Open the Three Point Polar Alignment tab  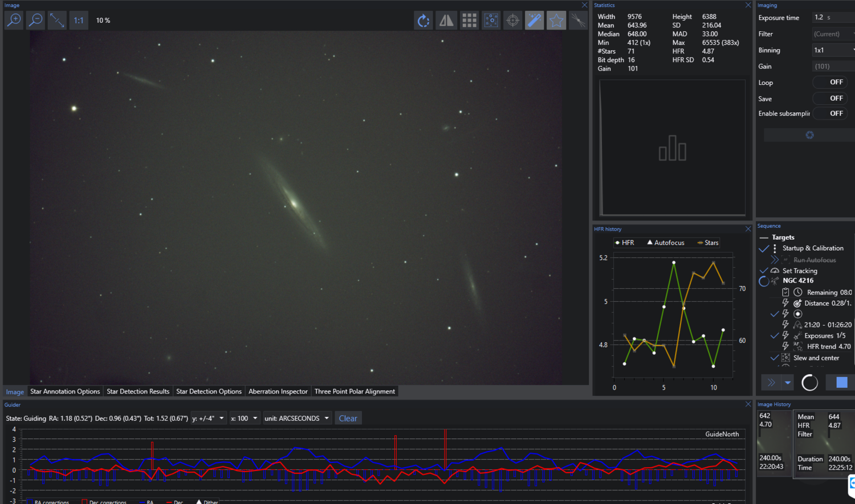point(355,391)
